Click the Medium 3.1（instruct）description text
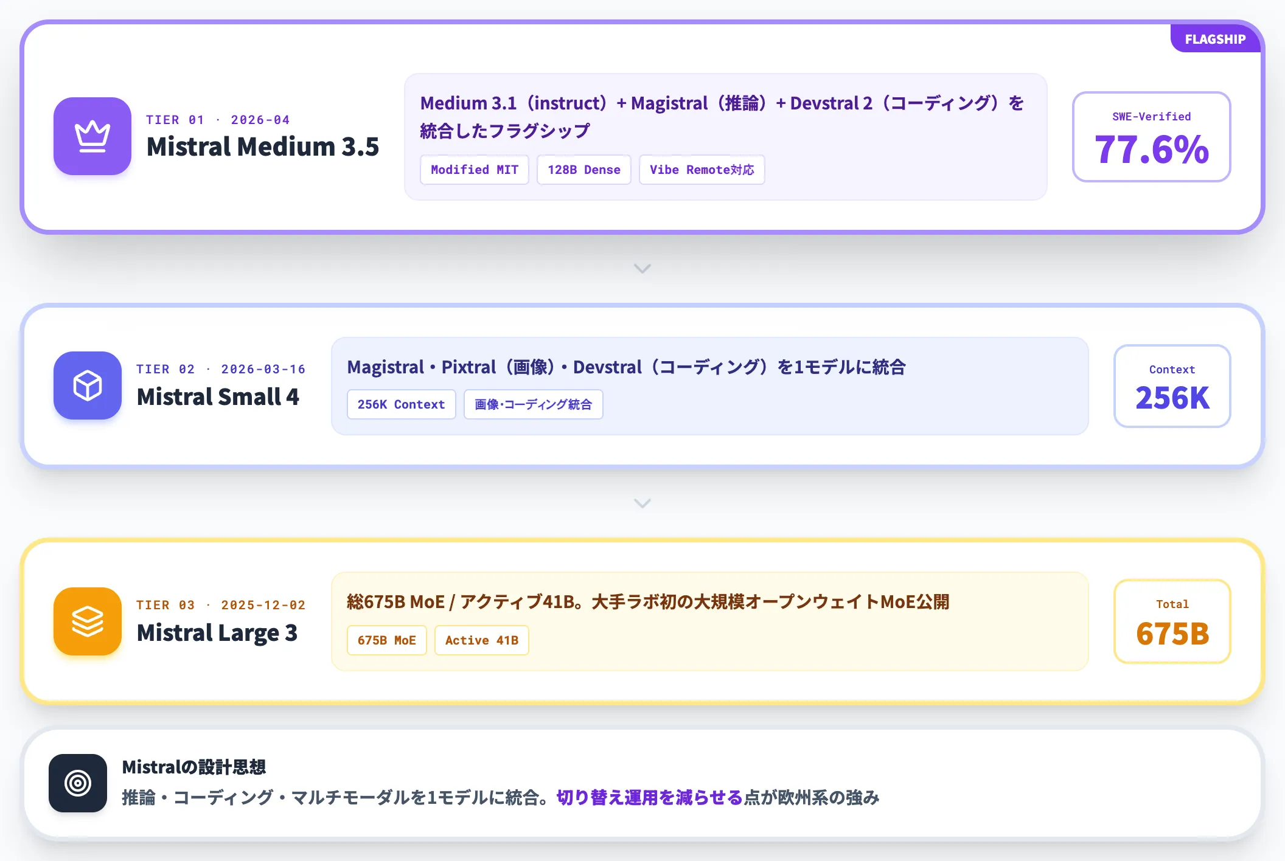The image size is (1285, 861). coord(722,117)
